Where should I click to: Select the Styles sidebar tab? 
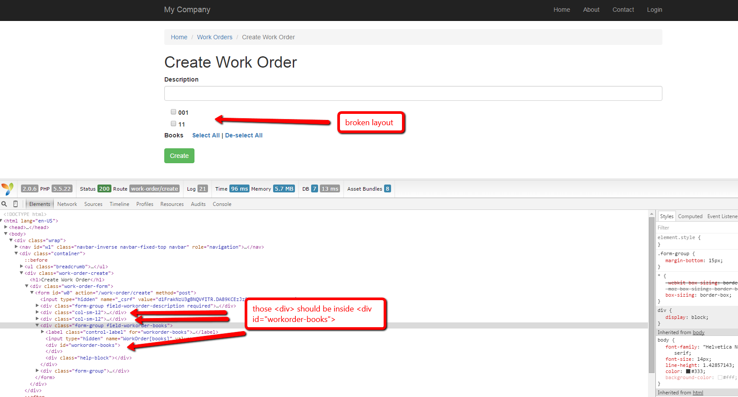coord(667,216)
